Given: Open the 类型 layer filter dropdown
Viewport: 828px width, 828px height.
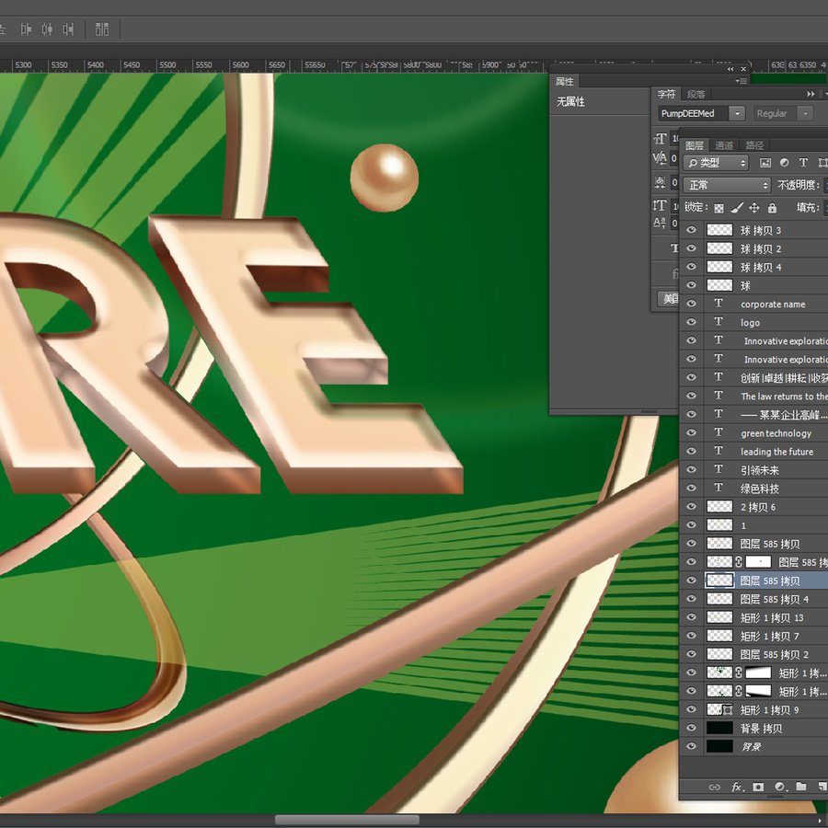Looking at the screenshot, I should click(x=716, y=163).
